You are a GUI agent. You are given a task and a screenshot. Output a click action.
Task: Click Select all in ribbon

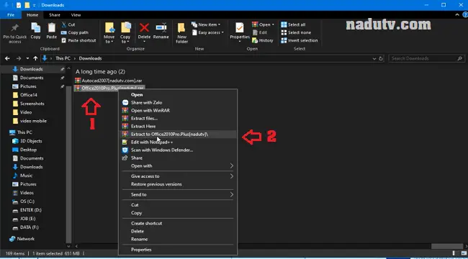tap(293, 24)
